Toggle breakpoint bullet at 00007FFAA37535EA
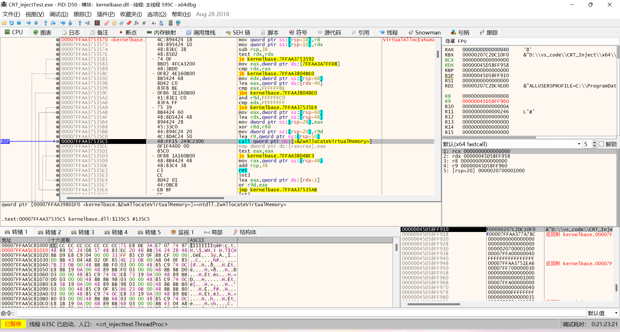Screen dimensions: 620x332 pos(57,190)
